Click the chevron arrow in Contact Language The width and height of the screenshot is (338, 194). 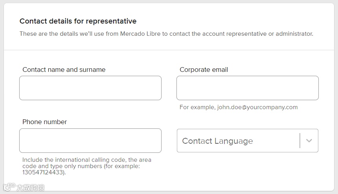[309, 141]
